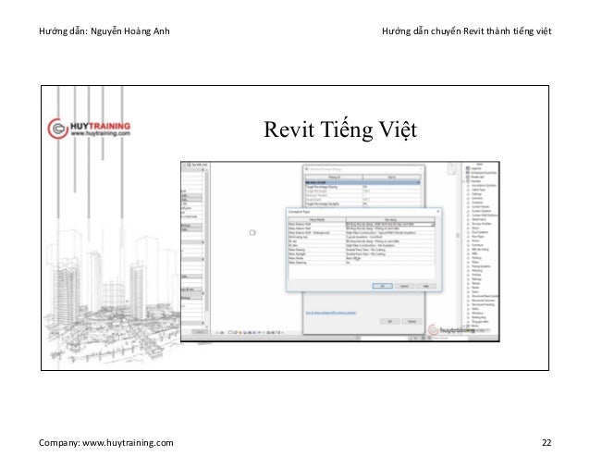Expand Annotation Symbols in the Project Browser
The width and height of the screenshot is (590, 456).
469,186
